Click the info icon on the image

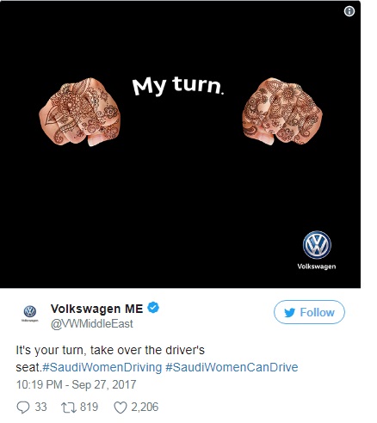pyautogui.click(x=349, y=11)
